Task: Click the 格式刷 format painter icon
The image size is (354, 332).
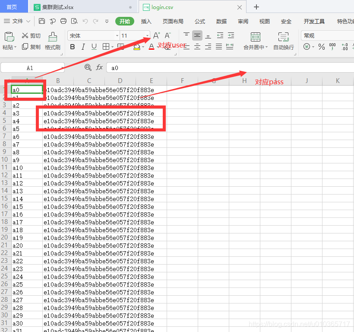Action: click(x=52, y=42)
